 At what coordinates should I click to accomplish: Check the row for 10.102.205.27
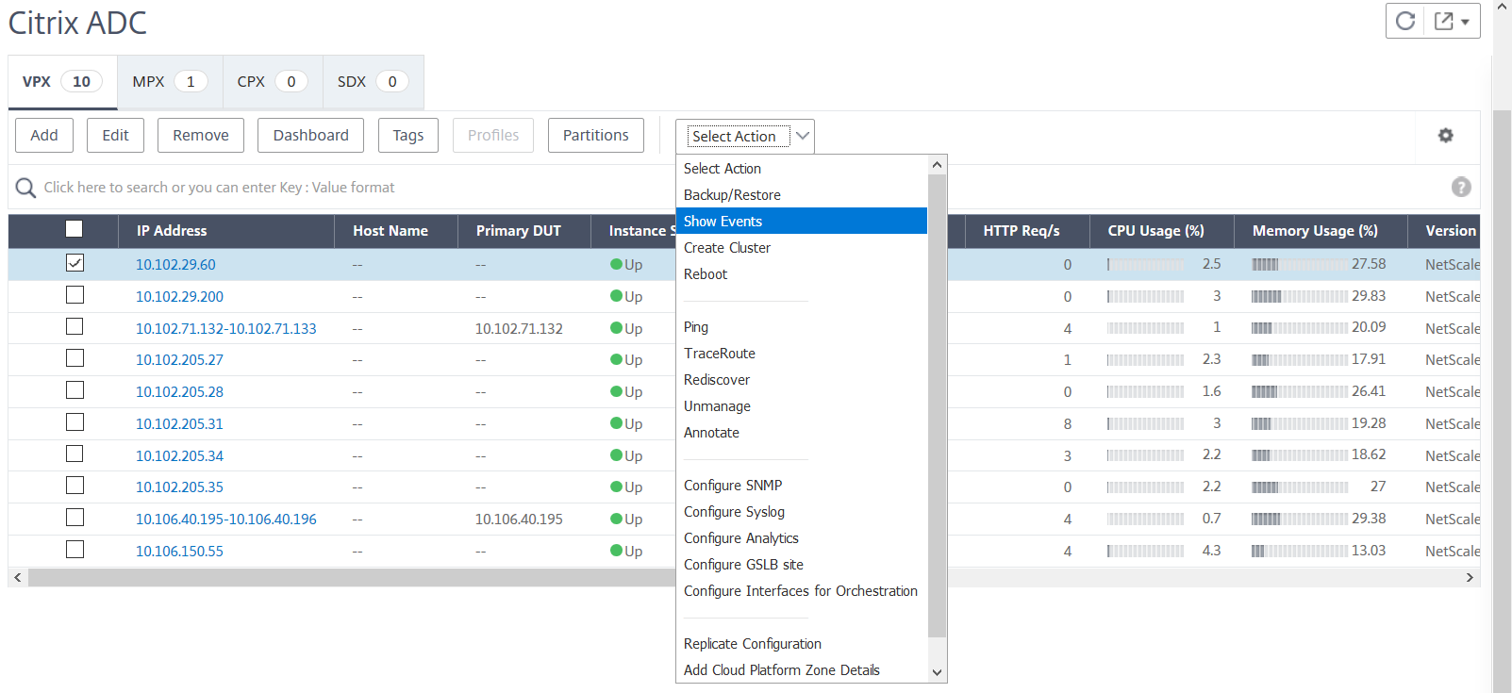pyautogui.click(x=75, y=358)
